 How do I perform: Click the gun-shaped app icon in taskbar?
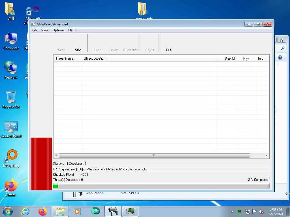(113, 211)
